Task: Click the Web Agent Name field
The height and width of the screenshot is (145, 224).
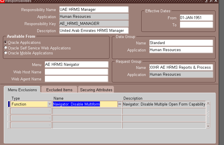Action: (x=76, y=79)
